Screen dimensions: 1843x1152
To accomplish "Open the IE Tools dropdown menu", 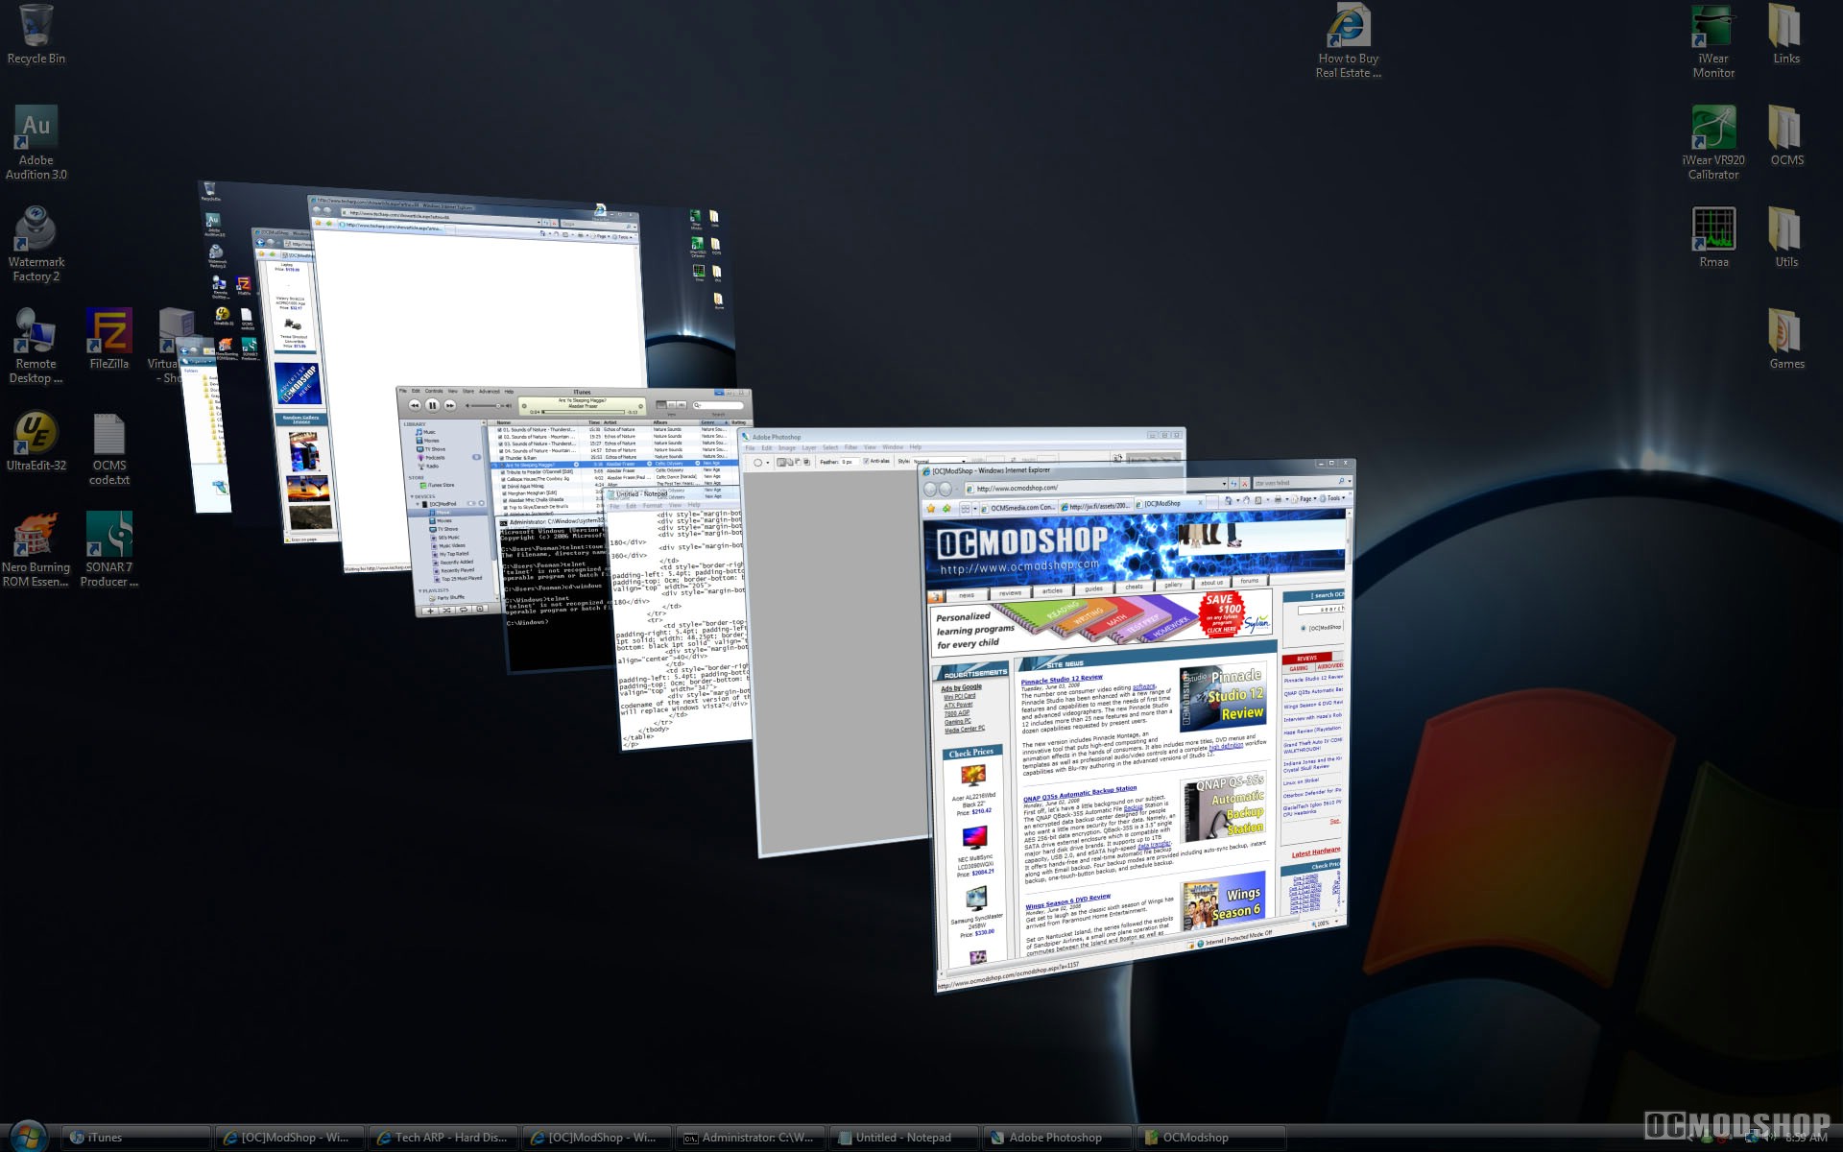I will click(x=1334, y=498).
